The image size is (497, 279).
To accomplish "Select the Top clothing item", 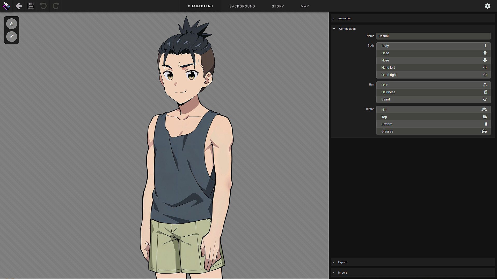I will click(x=384, y=117).
